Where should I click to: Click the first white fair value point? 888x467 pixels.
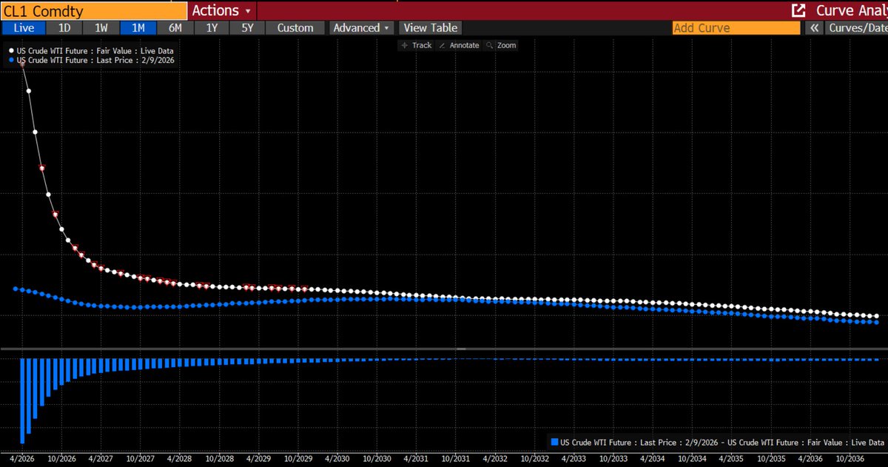click(x=23, y=64)
